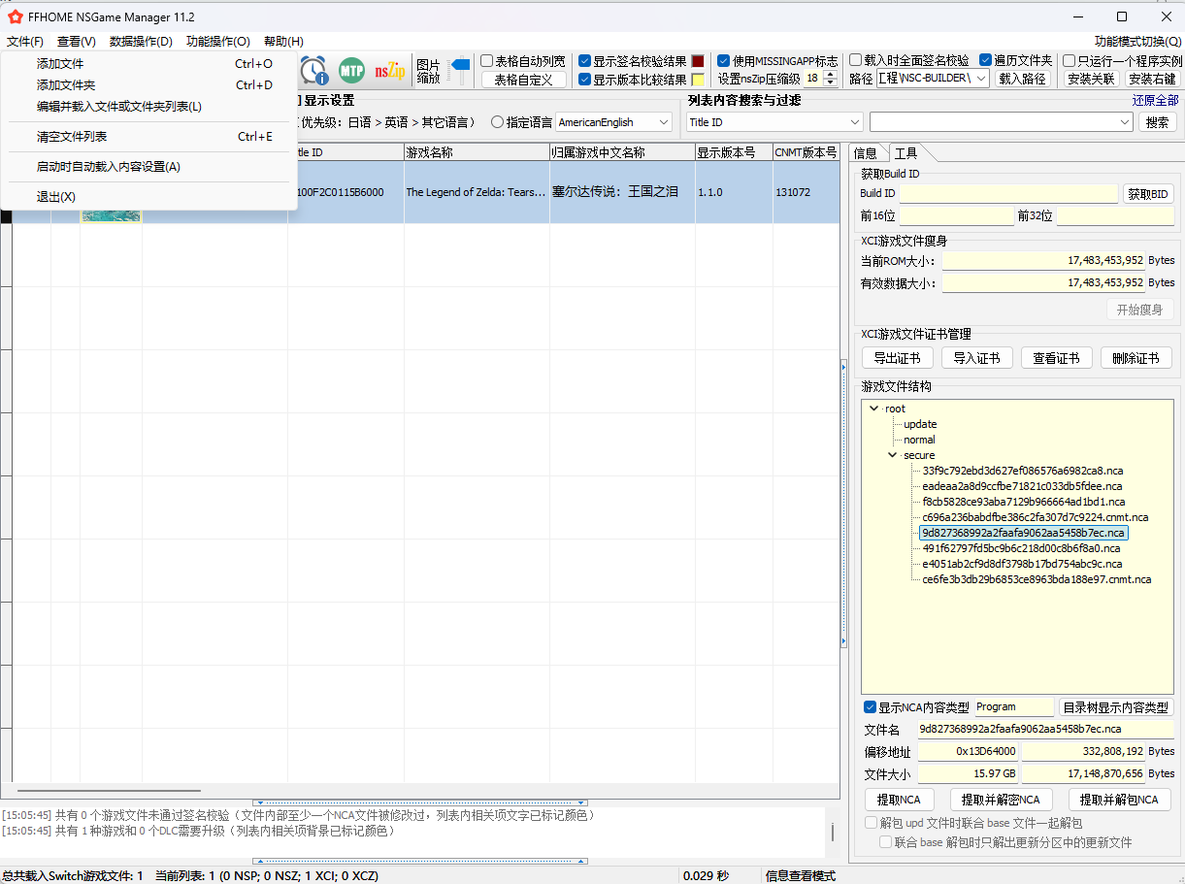Click the dark red signature result swatch
The height and width of the screenshot is (884, 1185).
698,60
